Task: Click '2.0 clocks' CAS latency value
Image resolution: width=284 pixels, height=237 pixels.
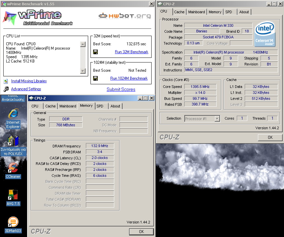Action: click(x=100, y=158)
